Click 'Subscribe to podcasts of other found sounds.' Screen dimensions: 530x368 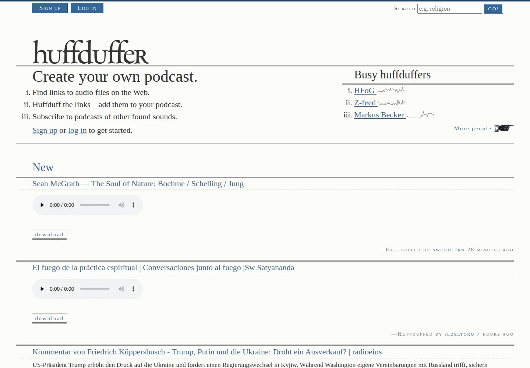(105, 117)
